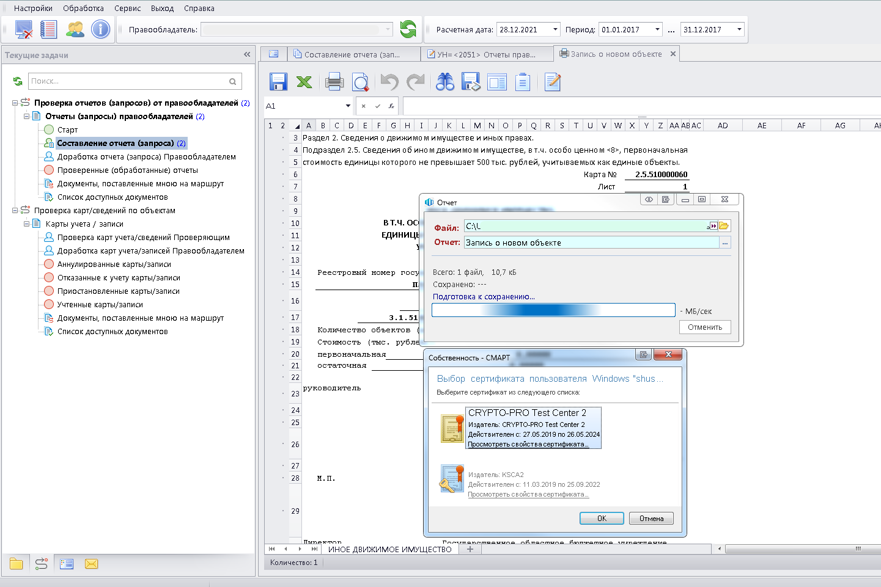Select Доработка отчета (запроса) Правообладателем
The height and width of the screenshot is (587, 881).
click(x=147, y=156)
